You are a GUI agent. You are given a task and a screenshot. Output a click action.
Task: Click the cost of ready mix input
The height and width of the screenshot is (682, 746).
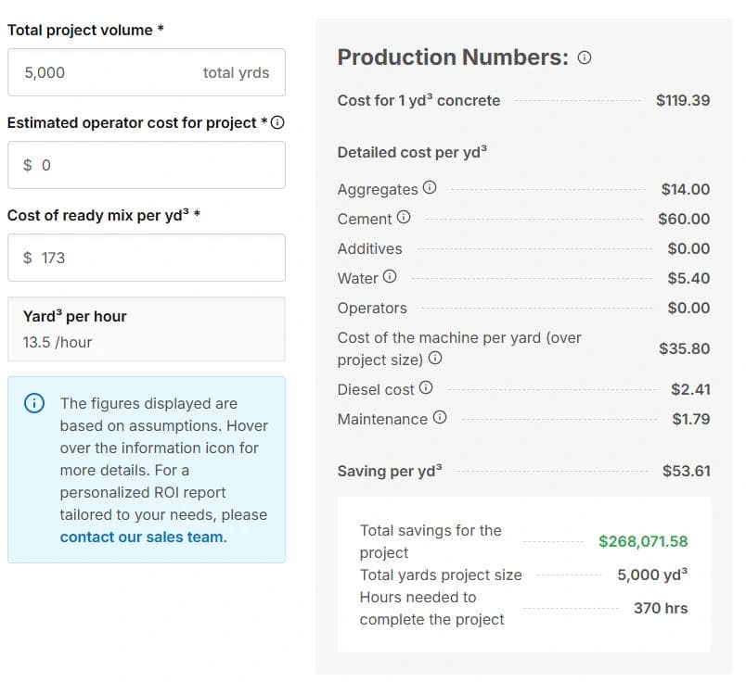146,258
